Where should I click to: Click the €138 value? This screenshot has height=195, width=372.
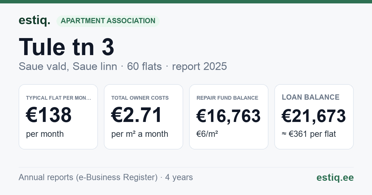click(49, 115)
